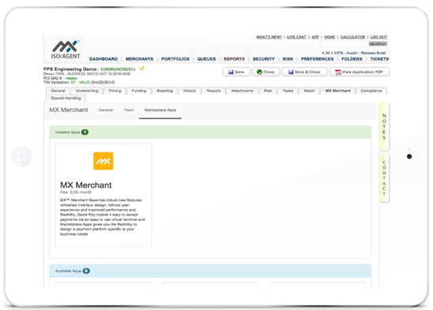
Task: Select the General sub-tab under MX Merchant
Action: (106, 110)
